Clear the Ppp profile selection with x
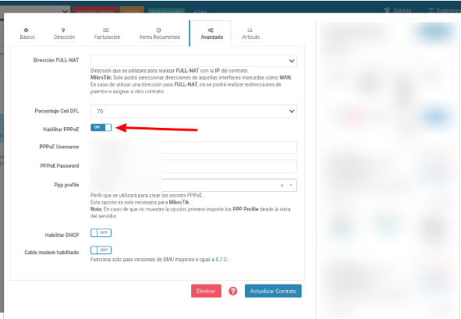This screenshot has width=461, height=319. coord(282,185)
